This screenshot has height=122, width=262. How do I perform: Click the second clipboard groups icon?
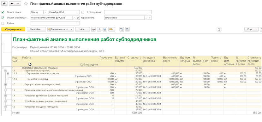[128, 29]
